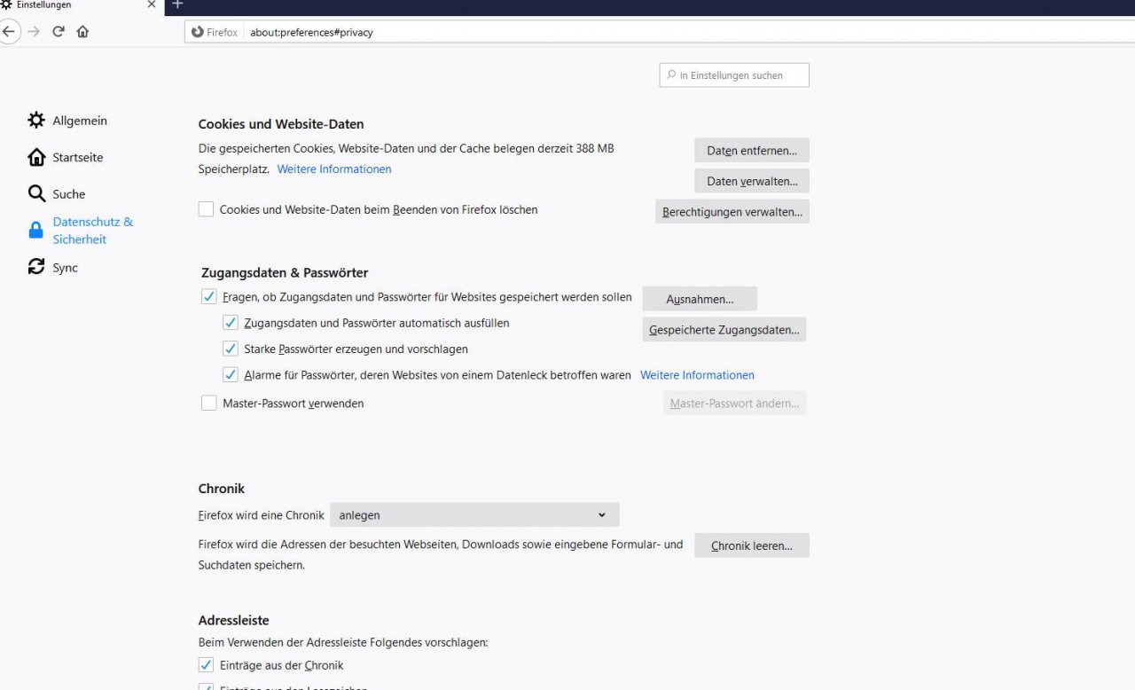Toggle Alarme für Passwörter bei Datenleck

[231, 374]
